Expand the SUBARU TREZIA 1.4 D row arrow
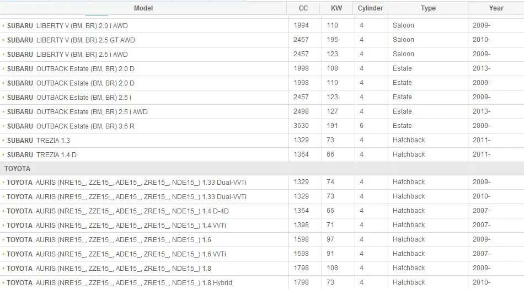Viewport: 524px width, 289px height. pyautogui.click(x=3, y=154)
